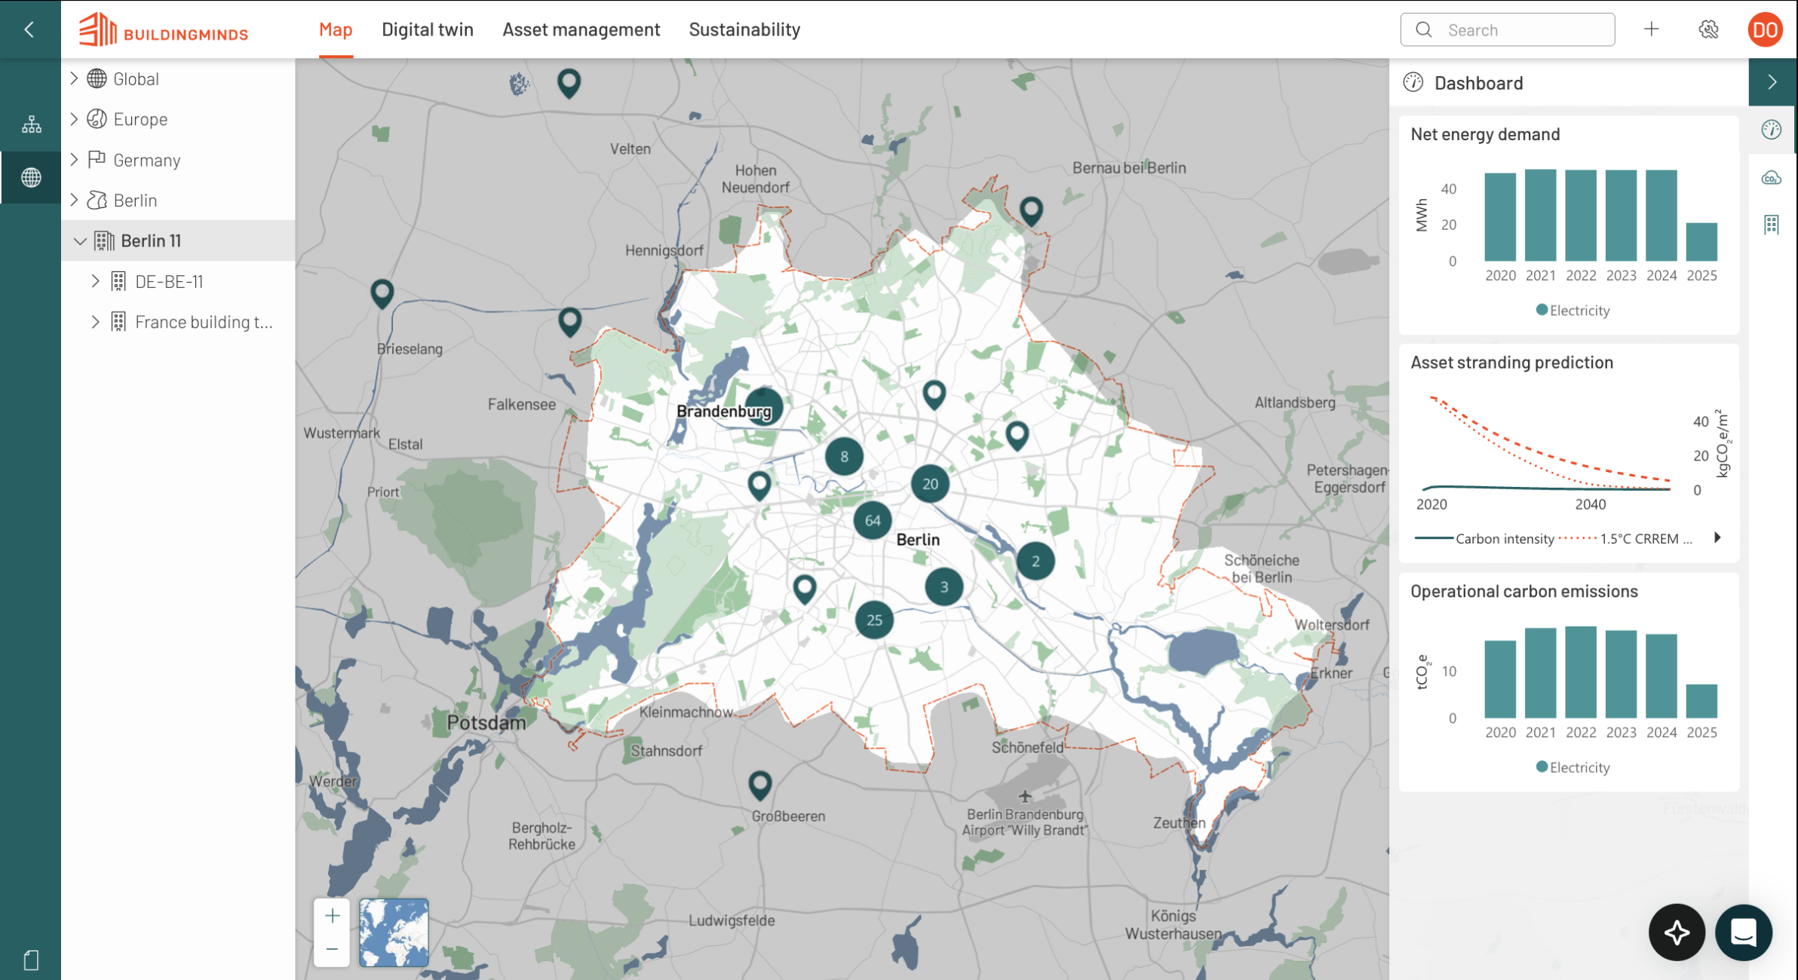
Task: Expand the Europe tree node
Action: tap(74, 119)
